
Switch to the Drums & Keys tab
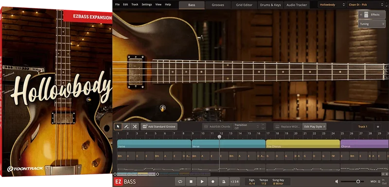click(x=270, y=5)
